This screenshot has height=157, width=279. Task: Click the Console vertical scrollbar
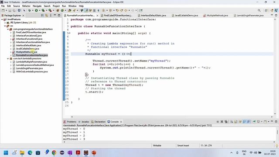click(277, 132)
